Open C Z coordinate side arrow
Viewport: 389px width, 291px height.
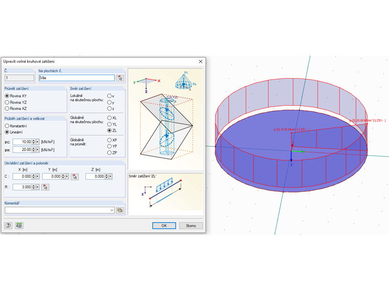pyautogui.click(x=111, y=177)
